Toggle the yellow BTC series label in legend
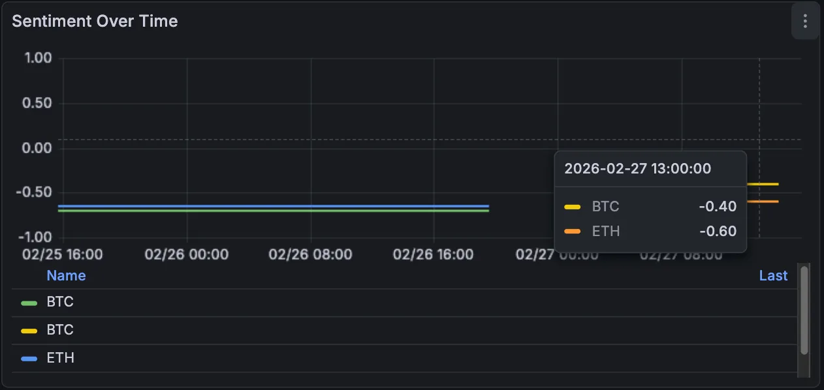The image size is (824, 390). pos(60,331)
